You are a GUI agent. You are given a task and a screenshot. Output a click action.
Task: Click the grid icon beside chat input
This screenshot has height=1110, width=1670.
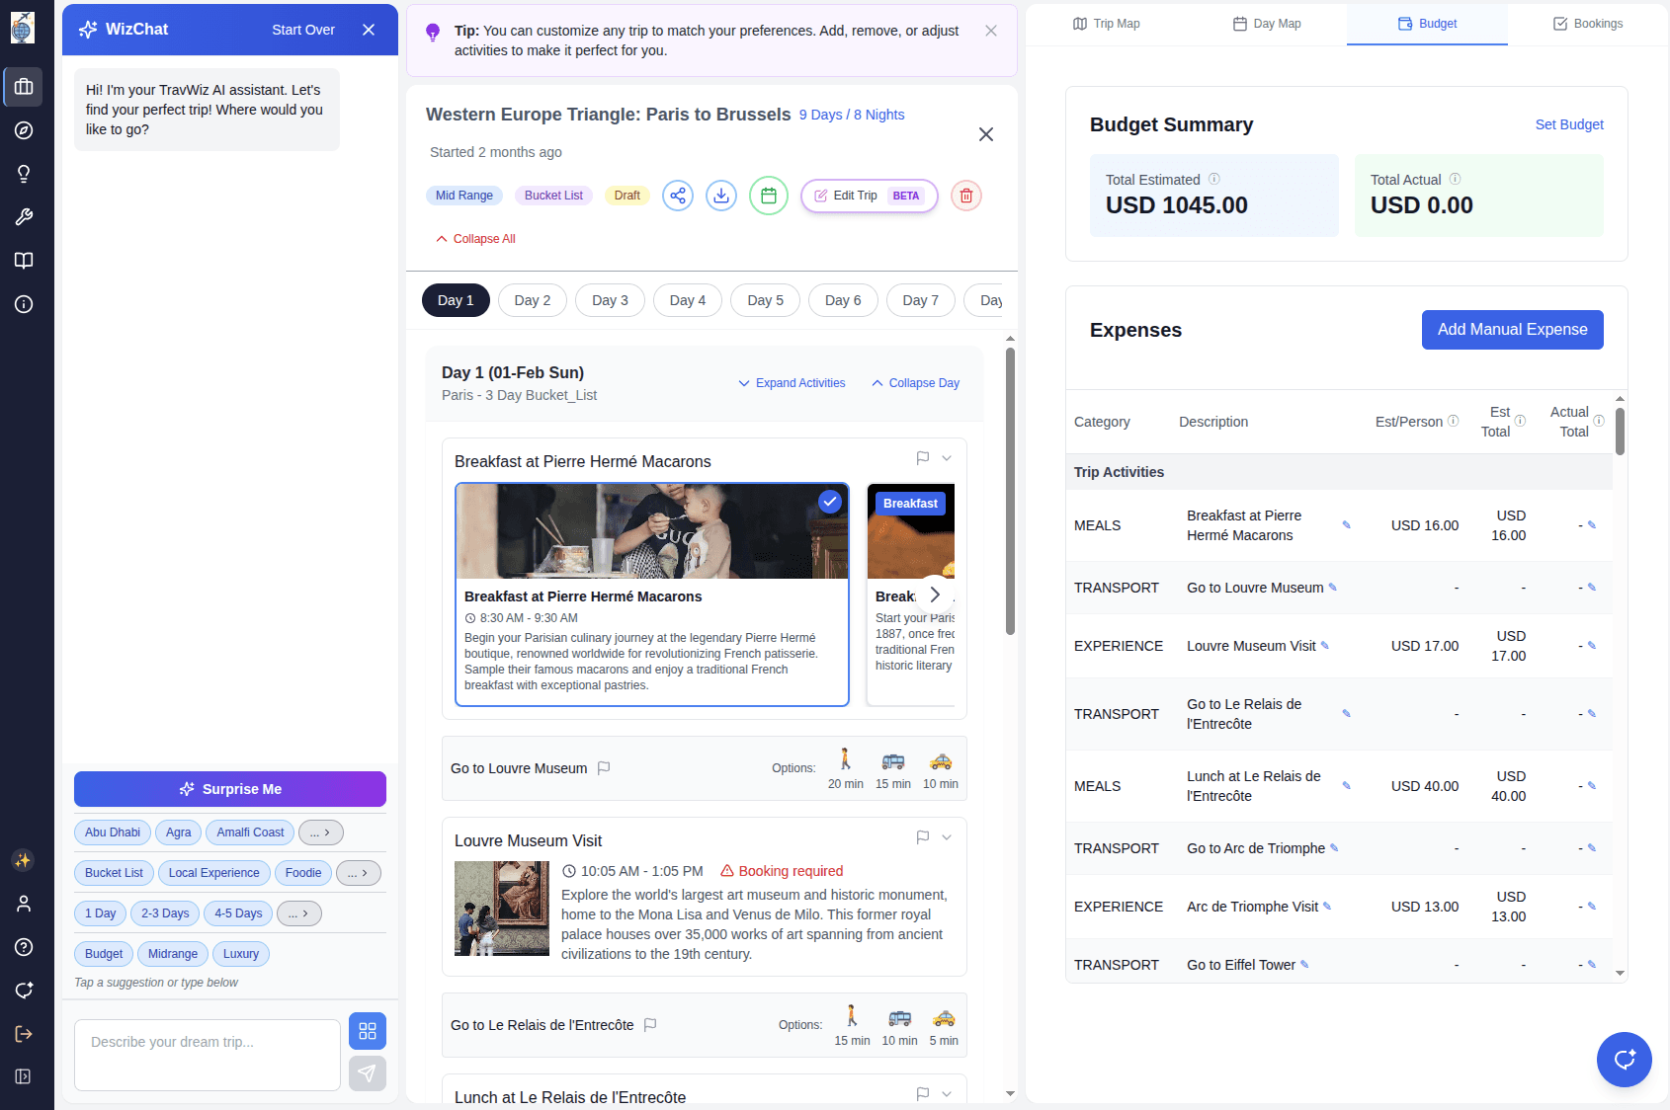368,1031
